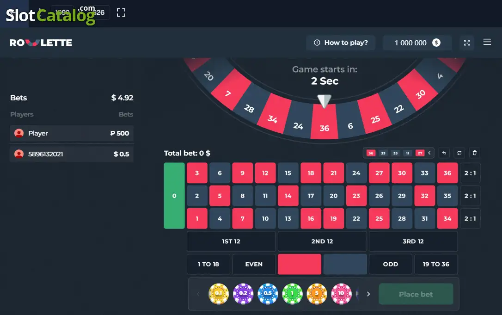This screenshot has width=502, height=315.
Task: Open the How to play? help
Action: 341,43
